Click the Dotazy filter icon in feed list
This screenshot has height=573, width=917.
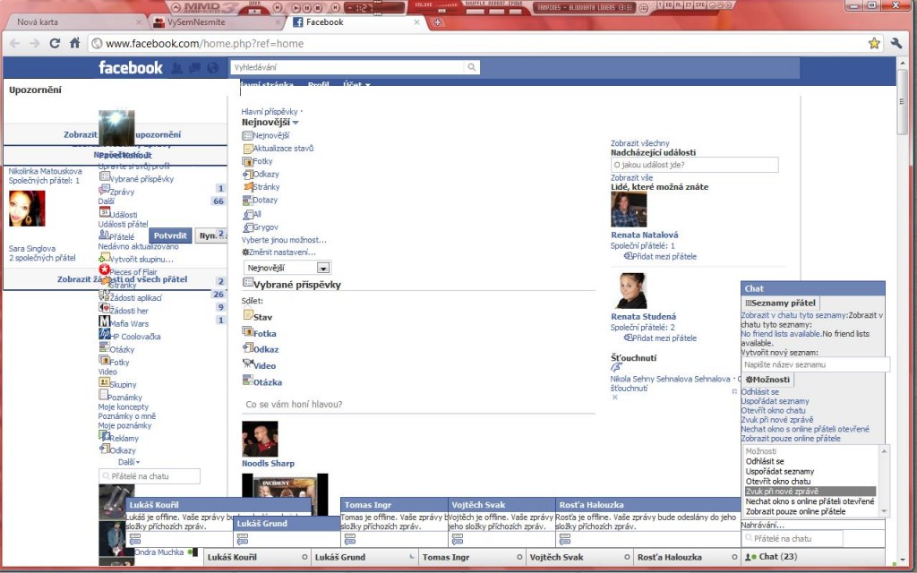[247, 200]
